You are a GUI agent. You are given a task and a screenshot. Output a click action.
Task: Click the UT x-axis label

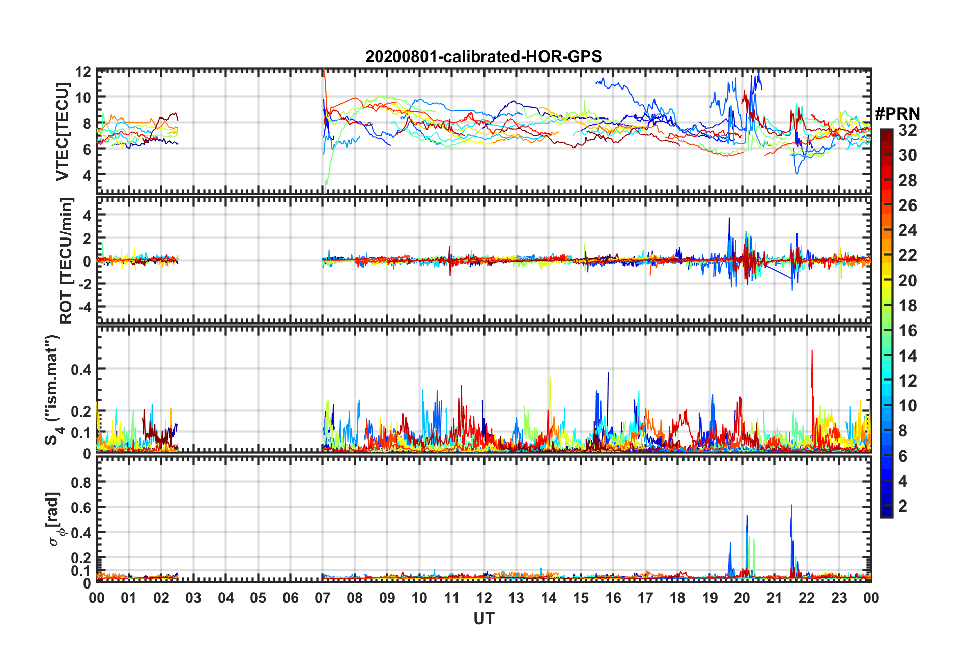click(484, 619)
